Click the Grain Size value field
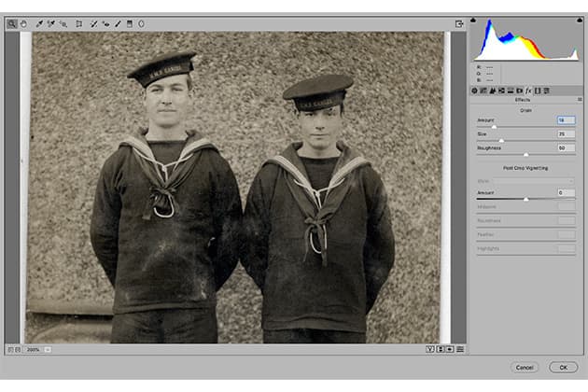 pos(566,133)
